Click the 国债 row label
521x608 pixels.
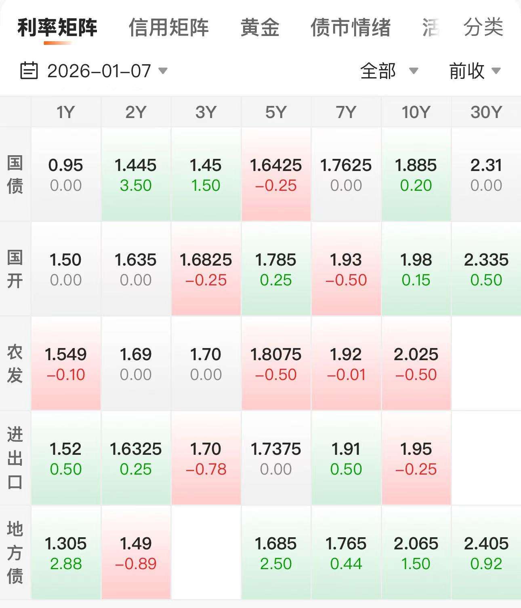click(15, 175)
